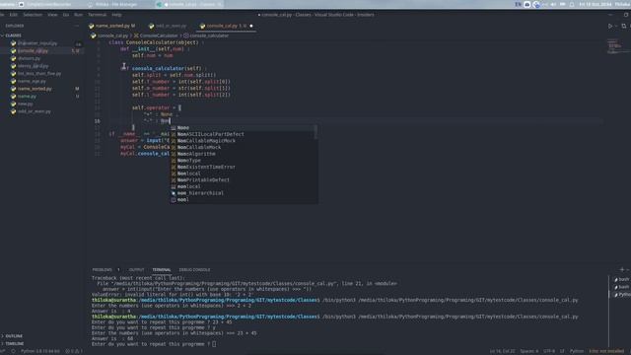The height and width of the screenshot is (355, 631).
Task: Open name_sorted.py in the Explorer file list
Action: click(35, 89)
